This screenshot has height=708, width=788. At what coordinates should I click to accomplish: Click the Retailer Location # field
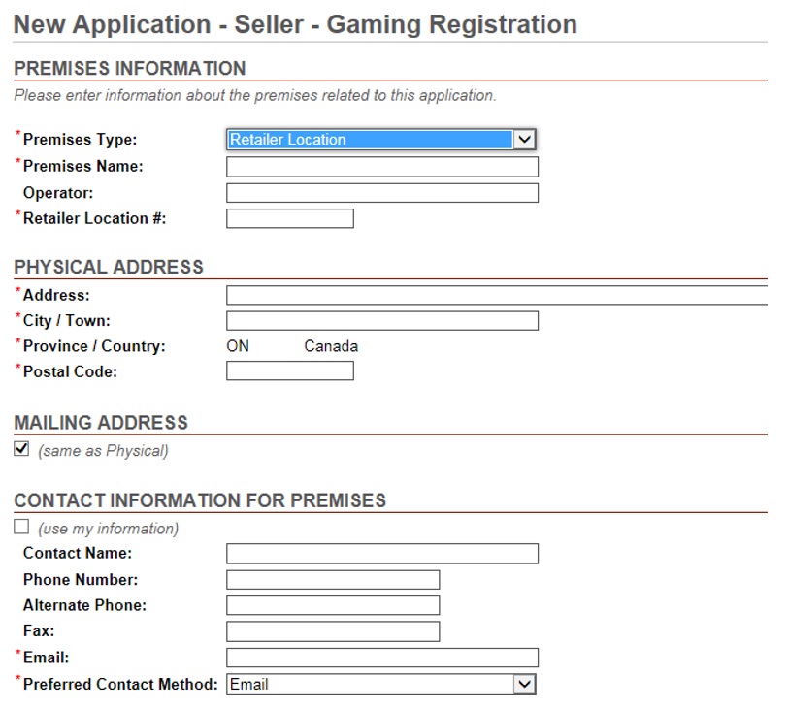(x=290, y=218)
